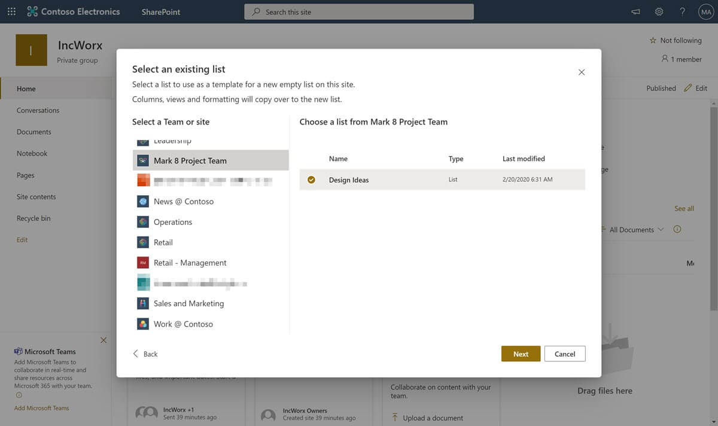Open the app launcher waffle icon

(11, 11)
